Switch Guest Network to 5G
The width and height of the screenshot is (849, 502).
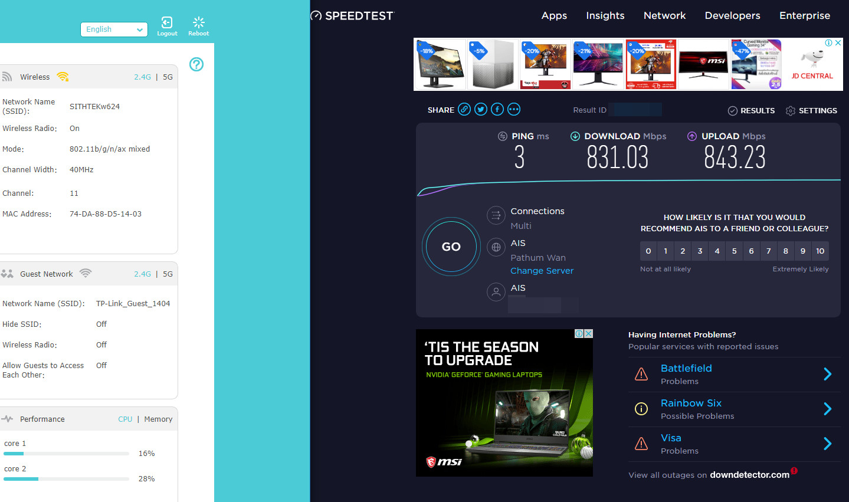168,274
